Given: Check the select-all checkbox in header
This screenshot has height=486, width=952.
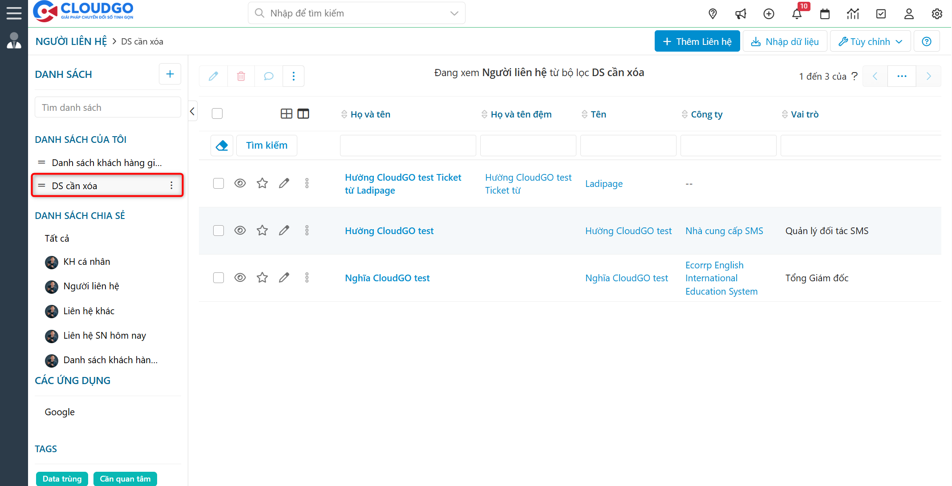Looking at the screenshot, I should tap(217, 114).
